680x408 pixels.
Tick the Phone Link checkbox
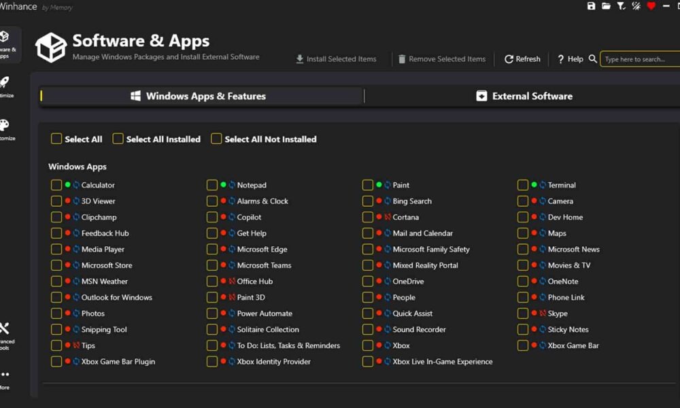(x=523, y=297)
